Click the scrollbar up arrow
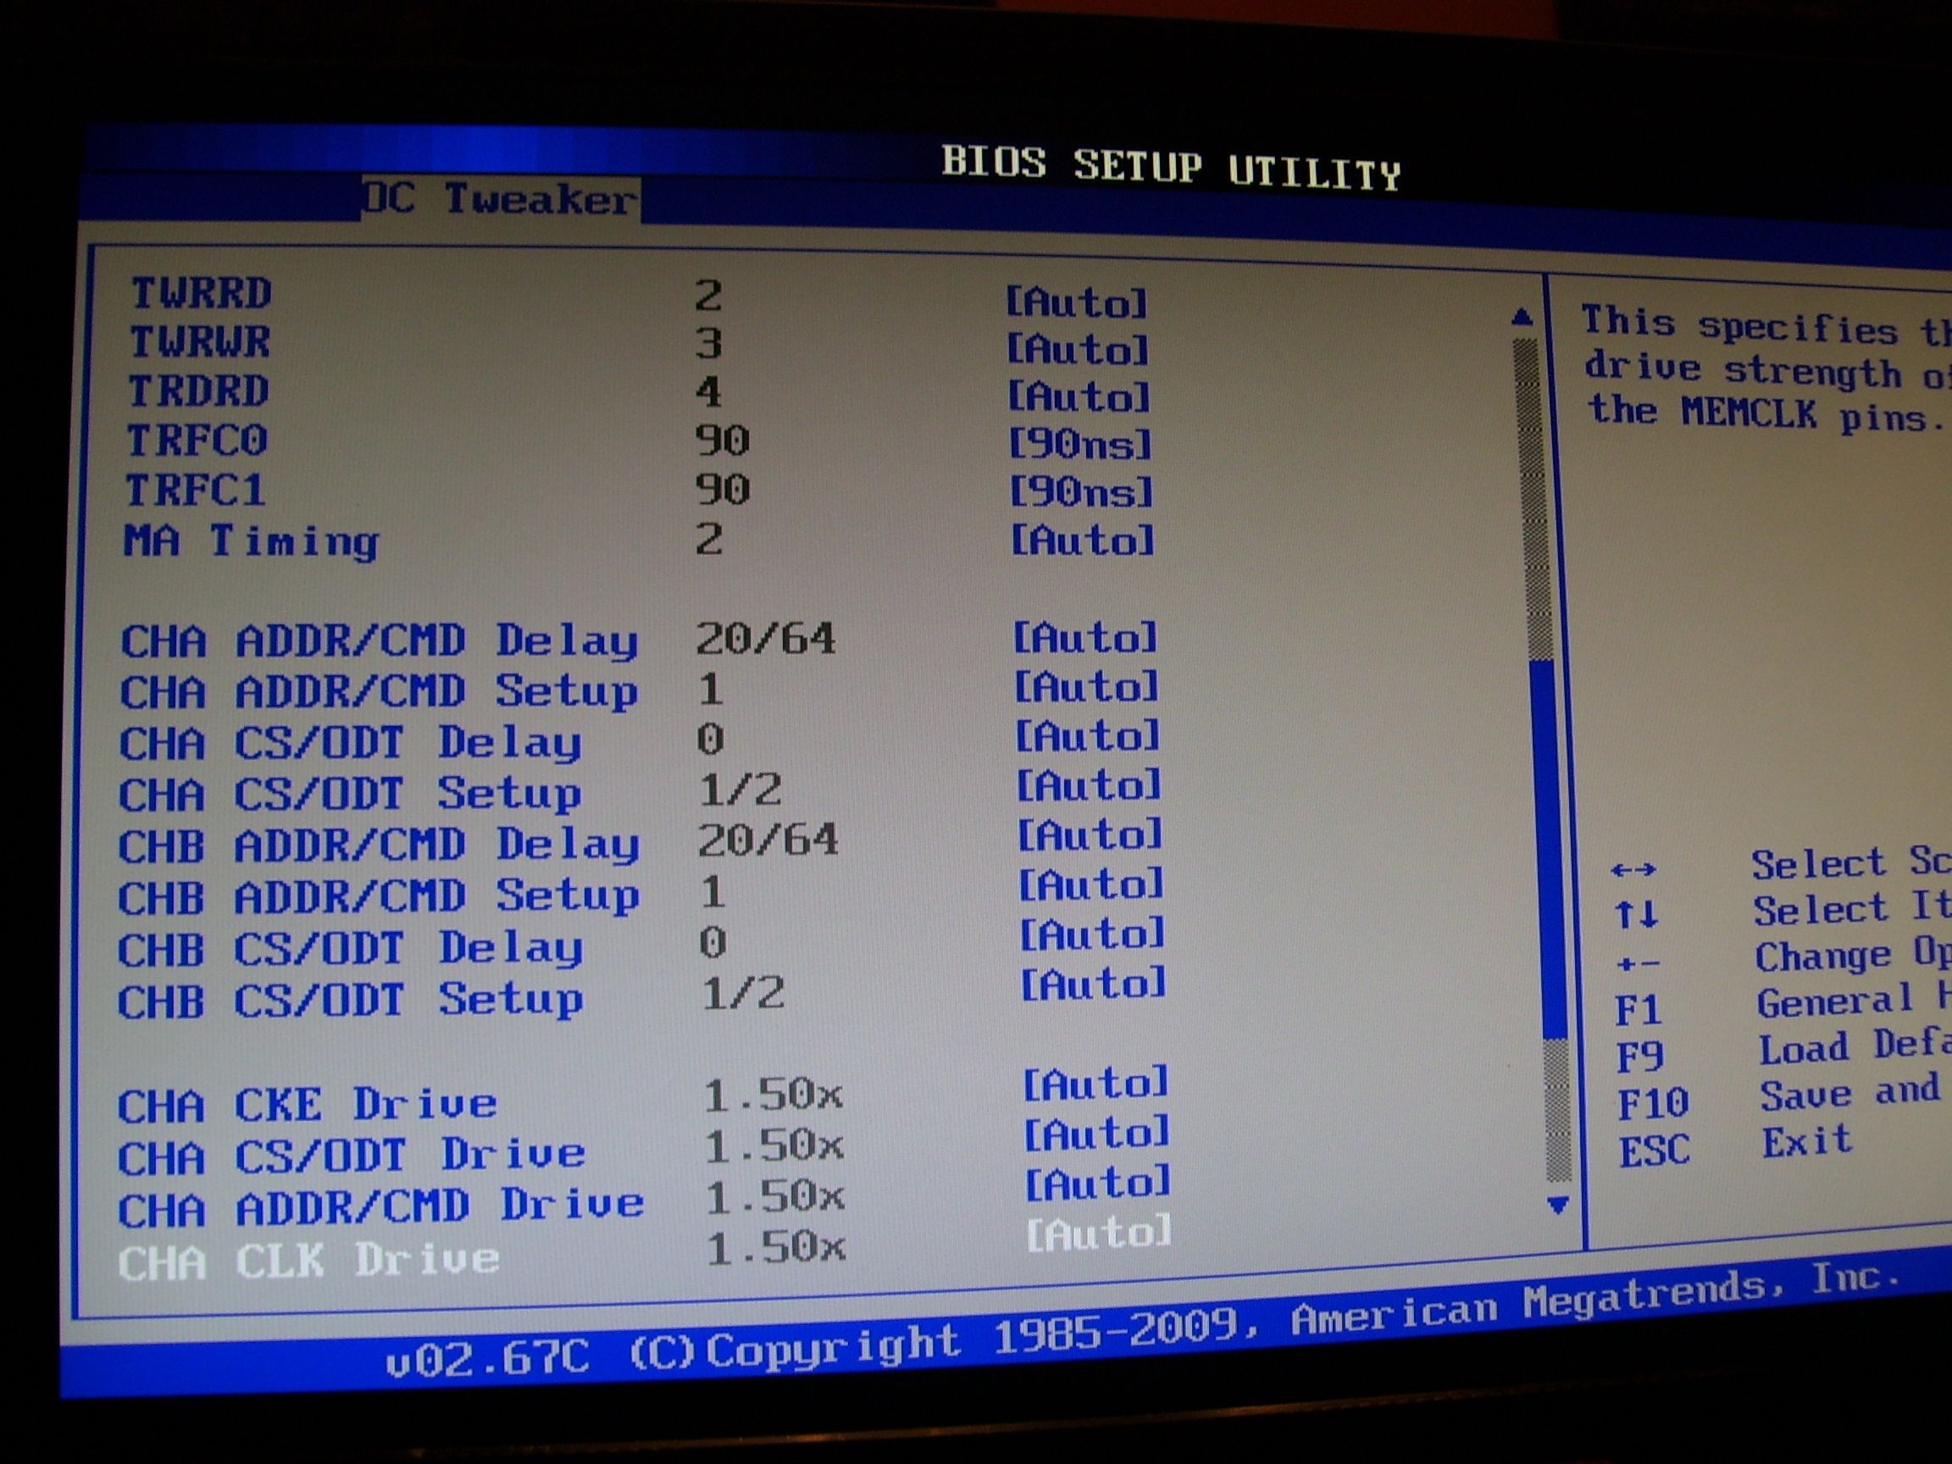This screenshot has width=1952, height=1464. tap(1522, 317)
